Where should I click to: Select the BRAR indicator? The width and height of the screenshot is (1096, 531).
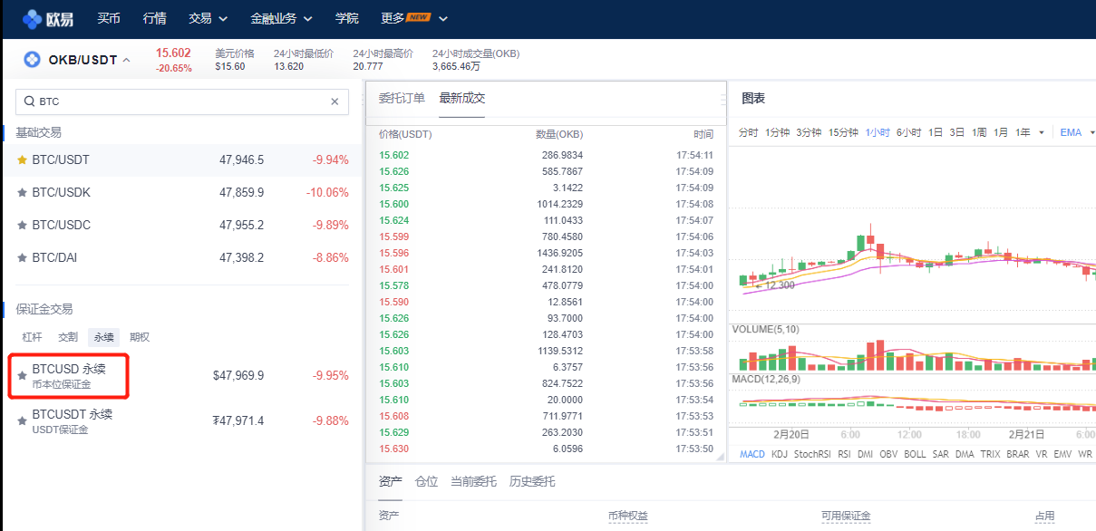pyautogui.click(x=1018, y=454)
